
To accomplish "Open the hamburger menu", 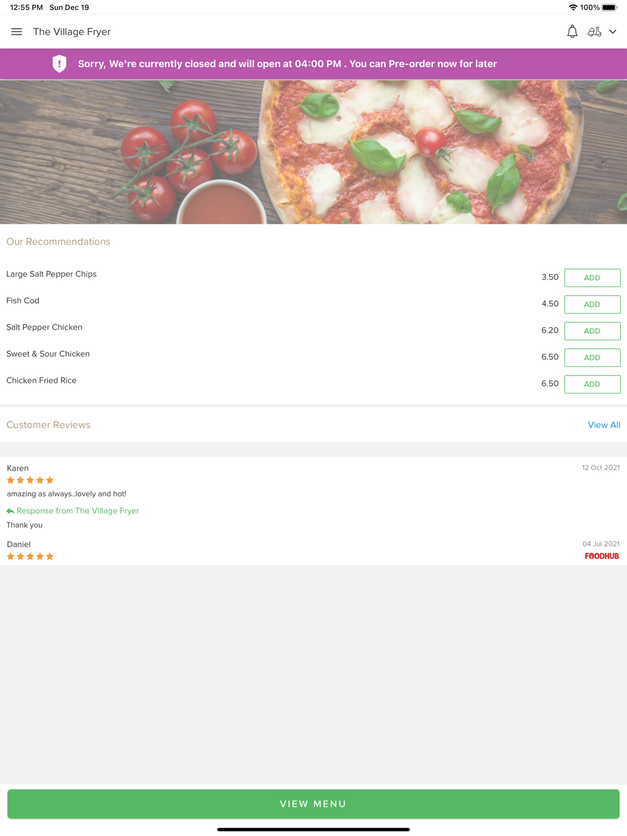I will [17, 32].
